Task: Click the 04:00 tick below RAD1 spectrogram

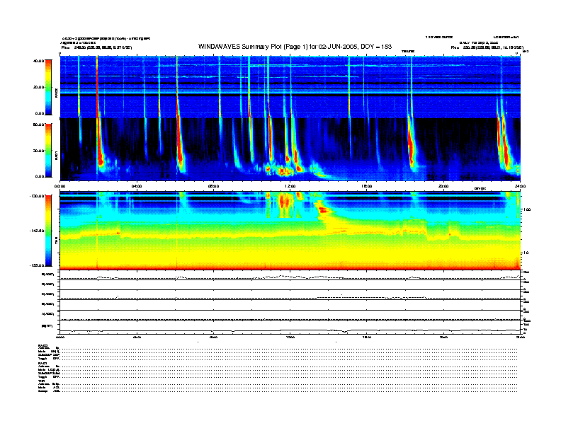Action: coord(137,186)
